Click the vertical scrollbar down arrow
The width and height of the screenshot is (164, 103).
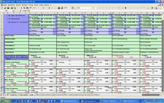tap(163, 93)
